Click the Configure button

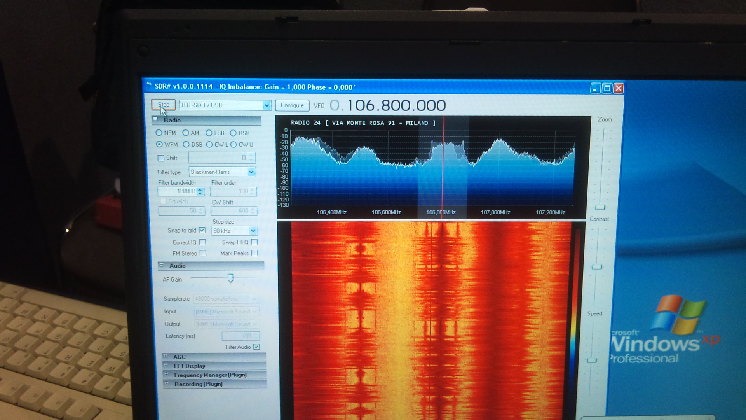(x=292, y=105)
